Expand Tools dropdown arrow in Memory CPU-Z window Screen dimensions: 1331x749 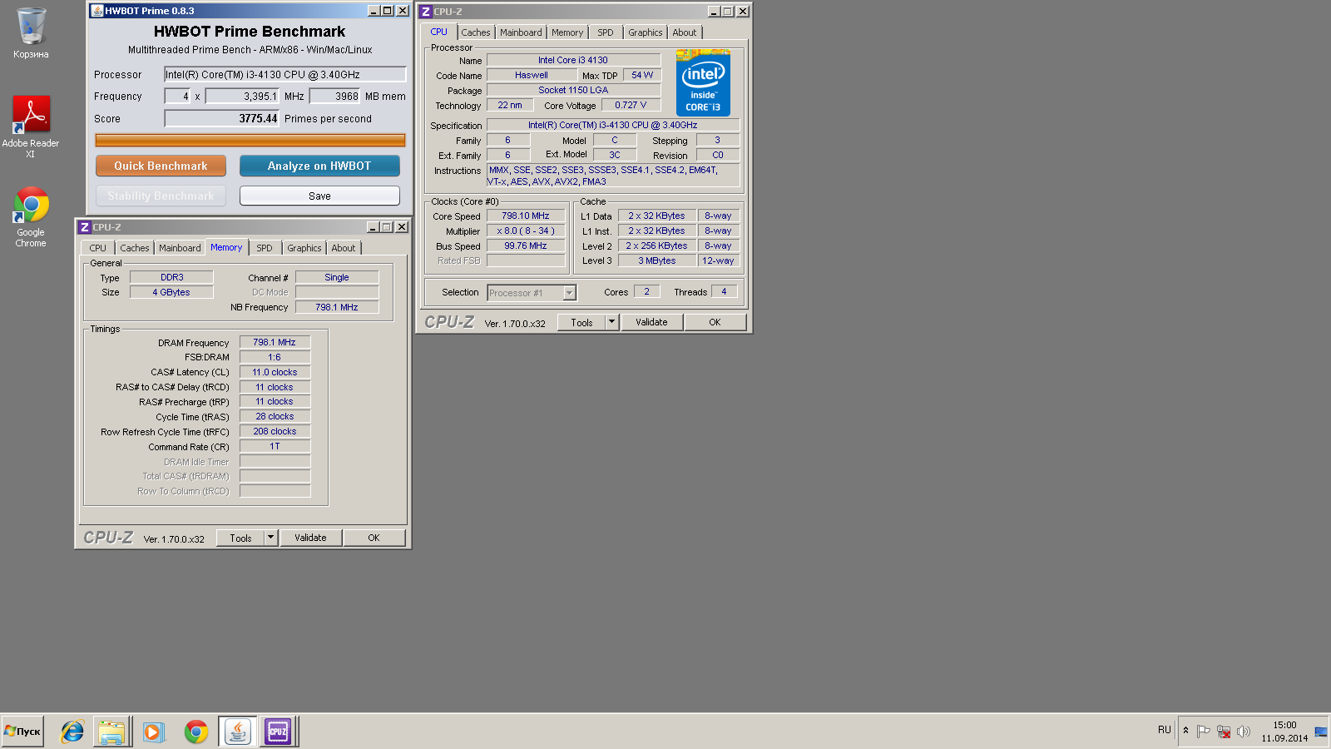pyautogui.click(x=271, y=538)
